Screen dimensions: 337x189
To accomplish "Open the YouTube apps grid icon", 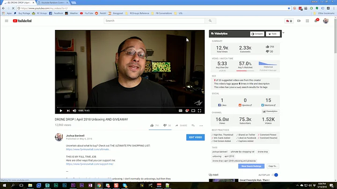I will click(308, 21).
